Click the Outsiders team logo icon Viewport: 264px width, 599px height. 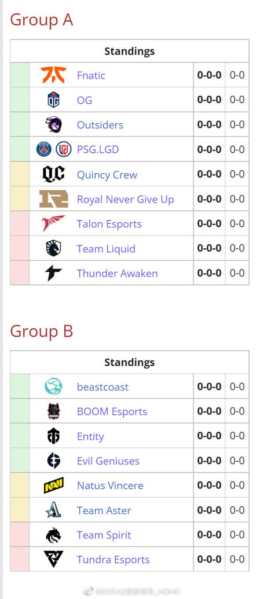[54, 124]
